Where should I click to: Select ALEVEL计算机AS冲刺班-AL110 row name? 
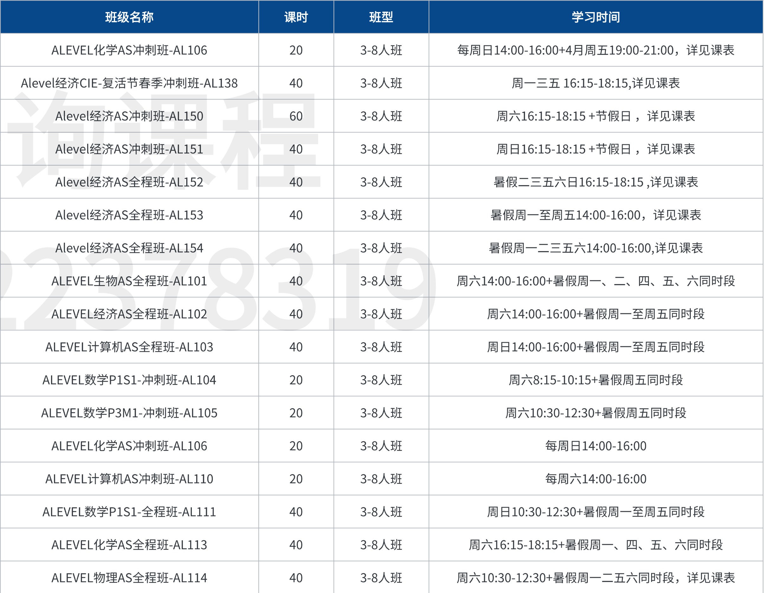(129, 479)
